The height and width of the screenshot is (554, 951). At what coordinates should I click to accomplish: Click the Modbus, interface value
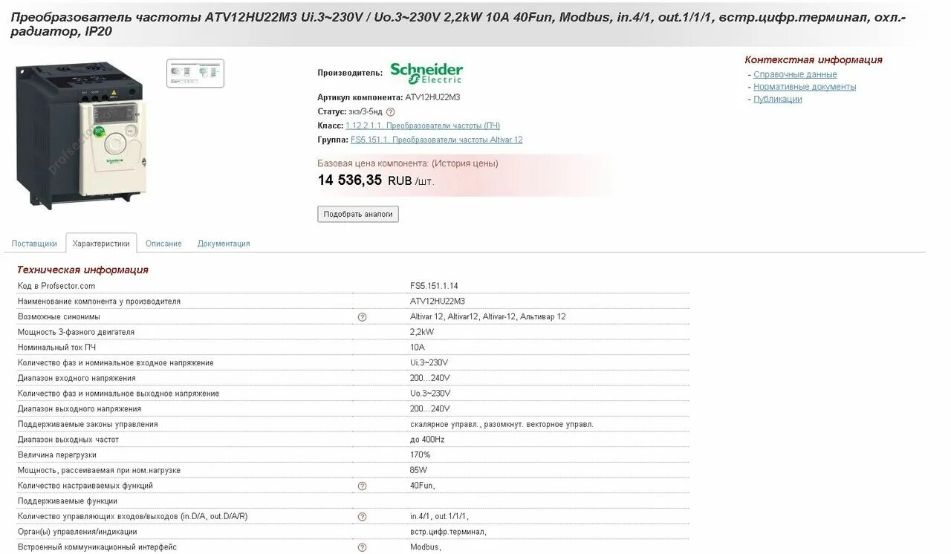click(426, 547)
